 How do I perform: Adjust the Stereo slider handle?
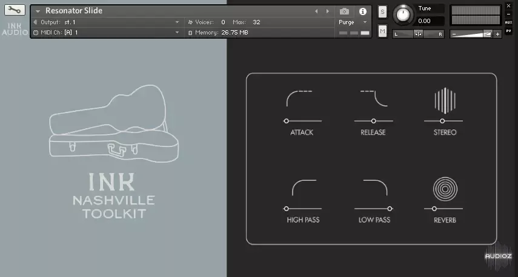point(442,121)
